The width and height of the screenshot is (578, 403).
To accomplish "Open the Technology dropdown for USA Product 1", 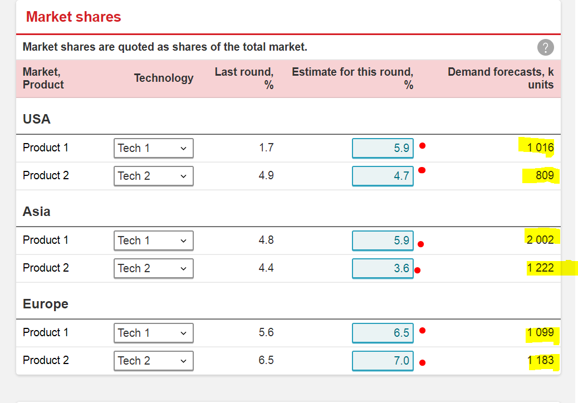I will [153, 148].
